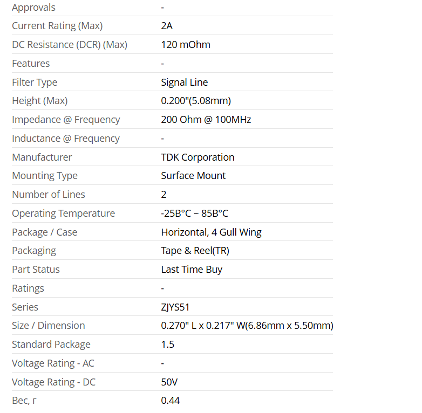Select the 50V DC voltage rating value
The width and height of the screenshot is (422, 413).
[169, 382]
